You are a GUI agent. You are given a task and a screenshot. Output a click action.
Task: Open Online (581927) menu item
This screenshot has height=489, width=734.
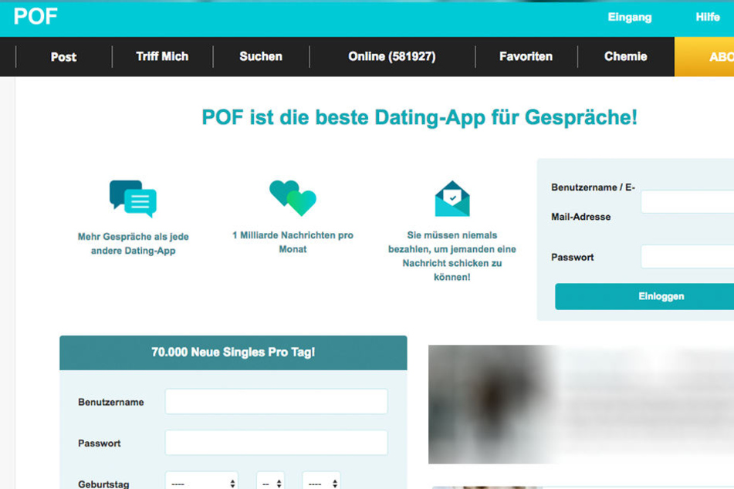392,56
